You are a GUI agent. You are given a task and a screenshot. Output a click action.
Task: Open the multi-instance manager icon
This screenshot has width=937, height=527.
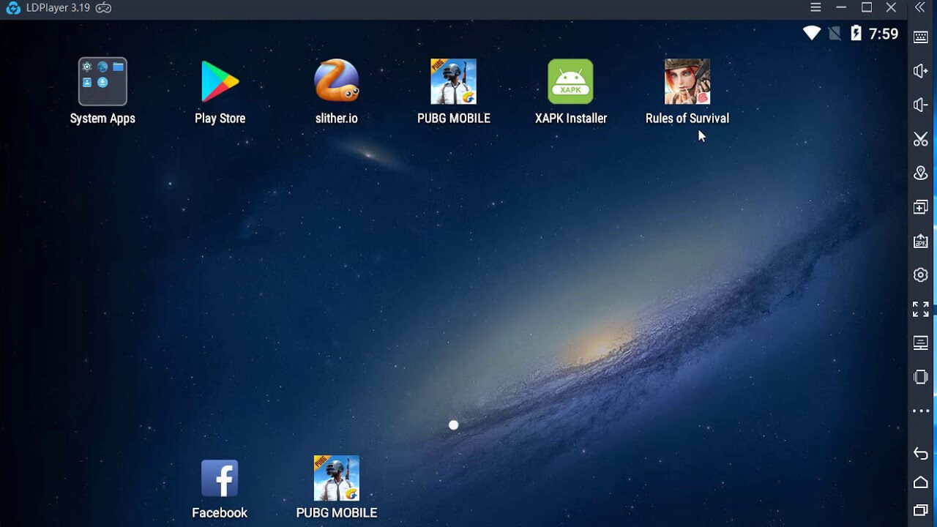[x=921, y=207]
